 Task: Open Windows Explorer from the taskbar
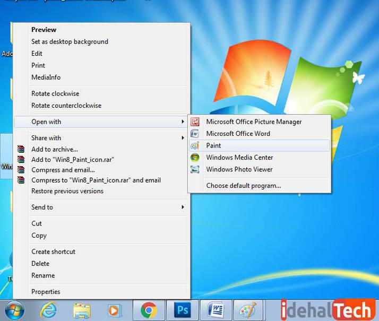[82, 310]
